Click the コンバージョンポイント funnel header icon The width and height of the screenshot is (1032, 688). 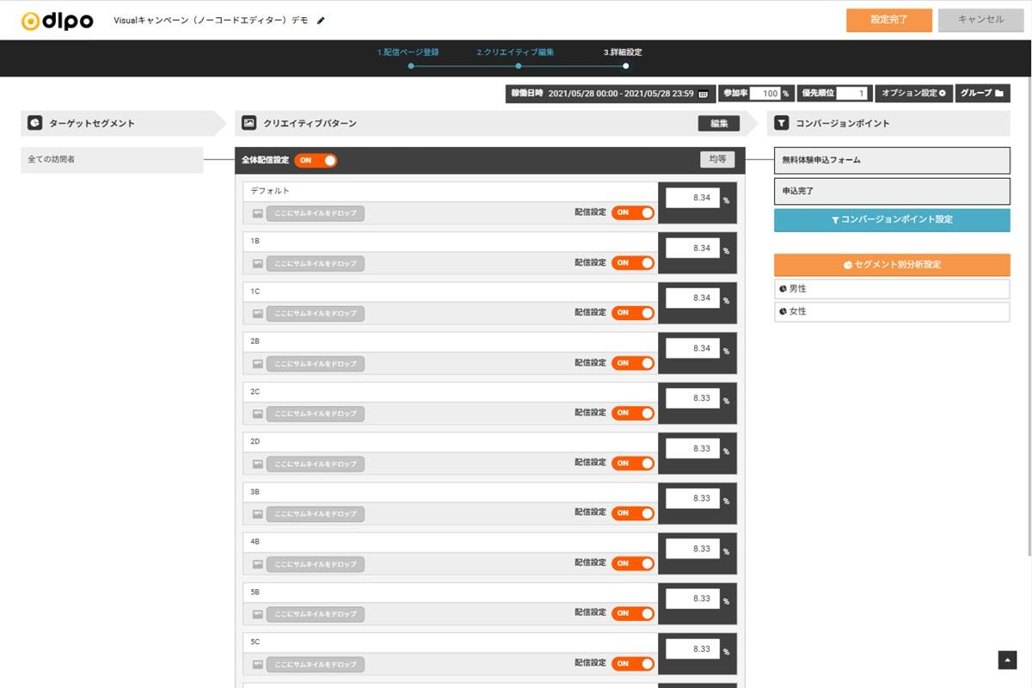pos(781,123)
